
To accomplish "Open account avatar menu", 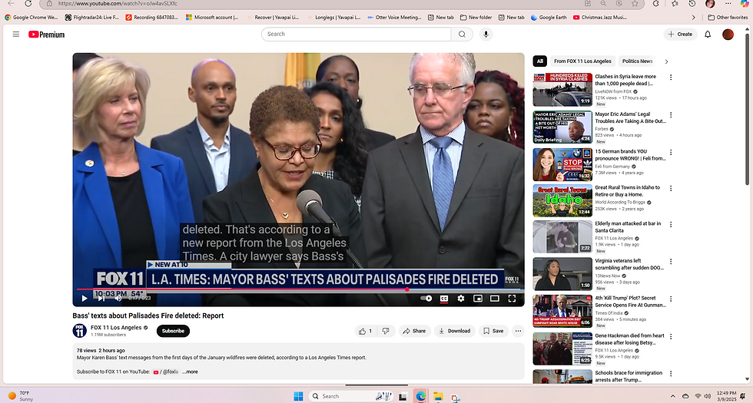I will [x=728, y=34].
